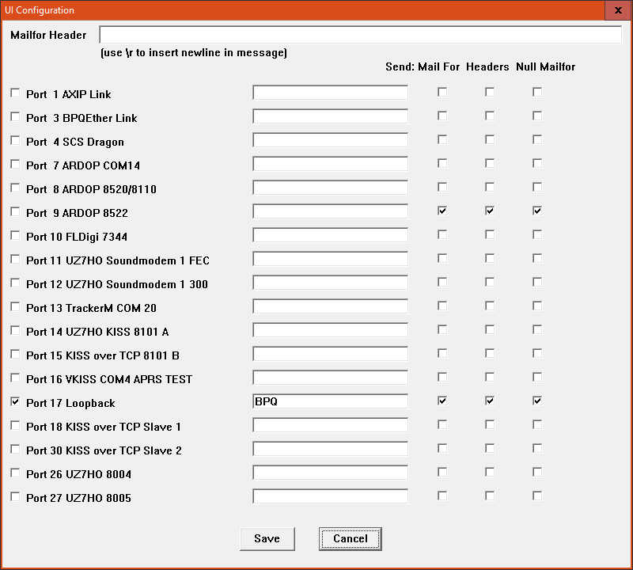Enable Null Mailfor for Port 27 UZ7HO 8005
633x570 pixels.
point(537,496)
